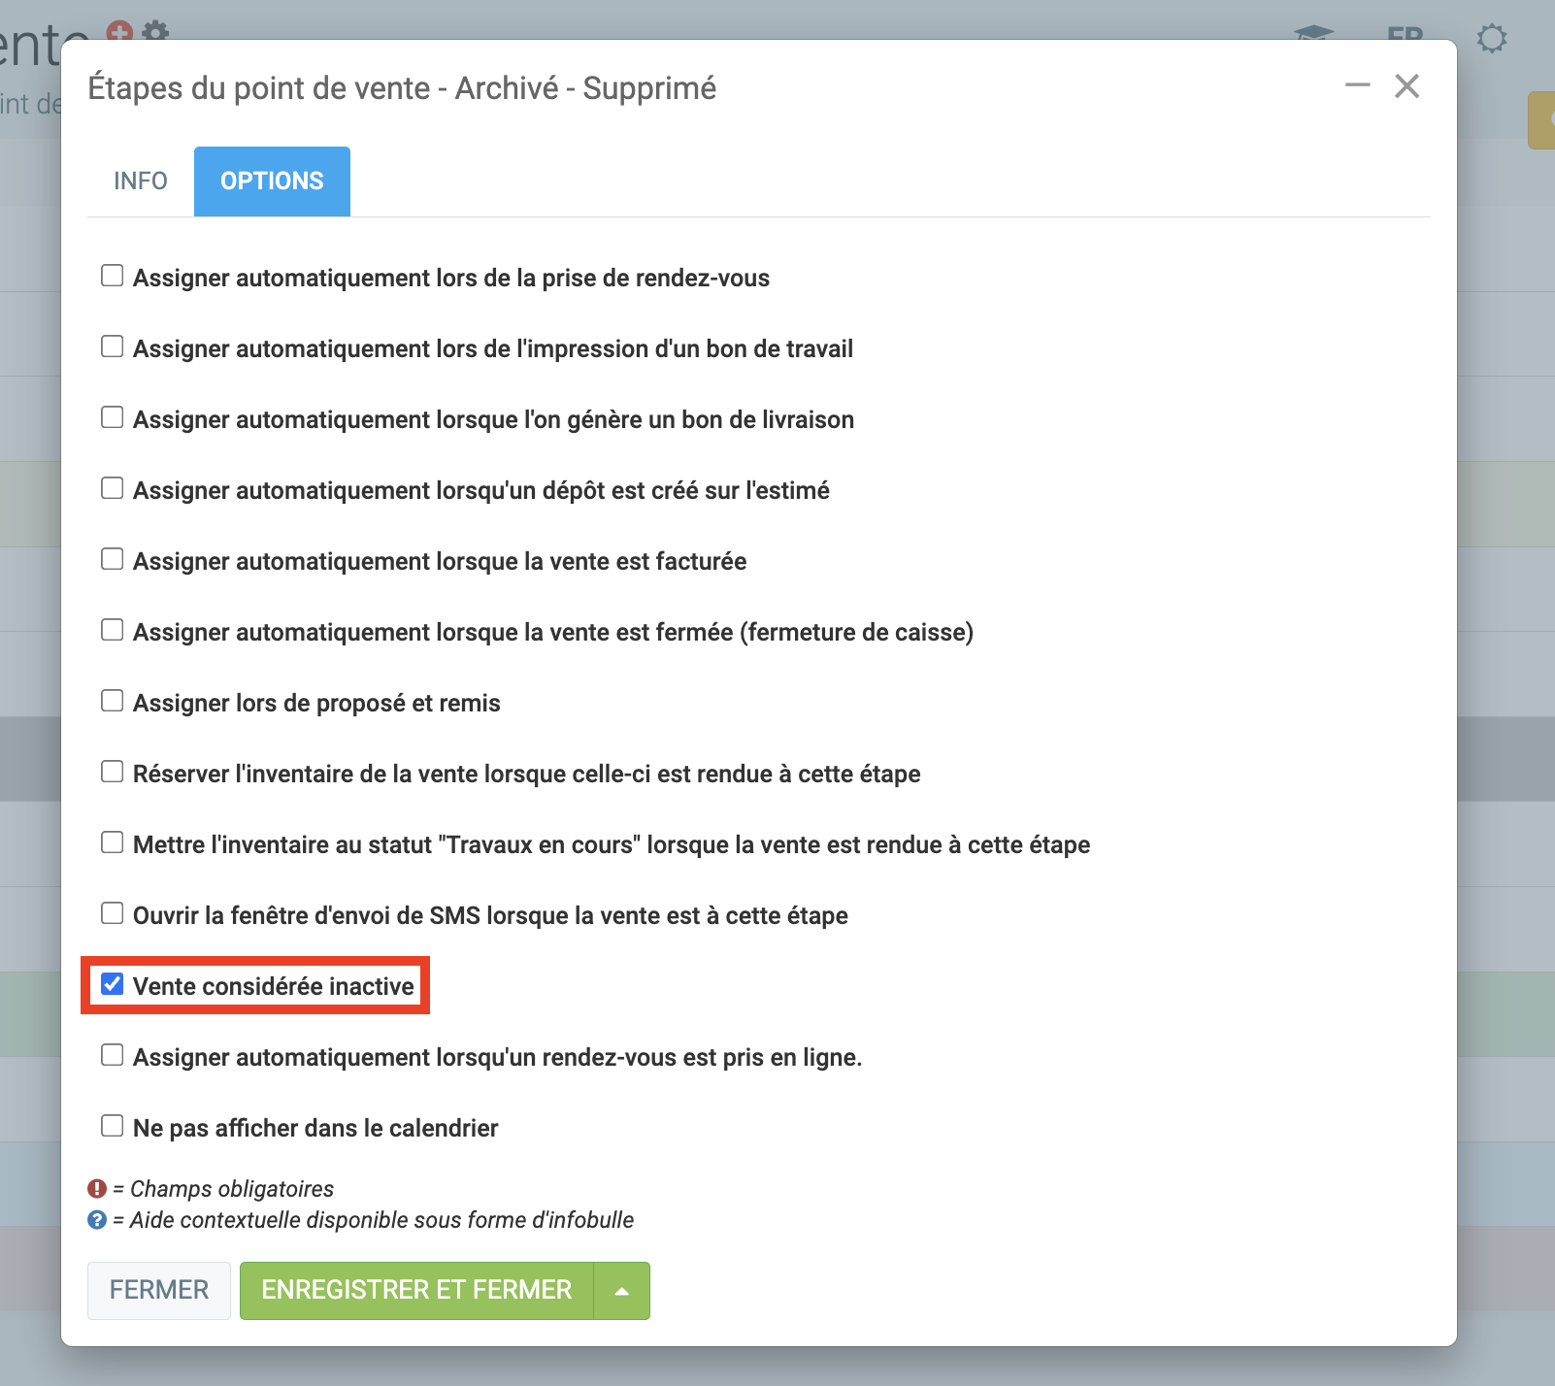This screenshot has width=1555, height=1386.
Task: Select the OPTIONS tab
Action: pos(272,181)
